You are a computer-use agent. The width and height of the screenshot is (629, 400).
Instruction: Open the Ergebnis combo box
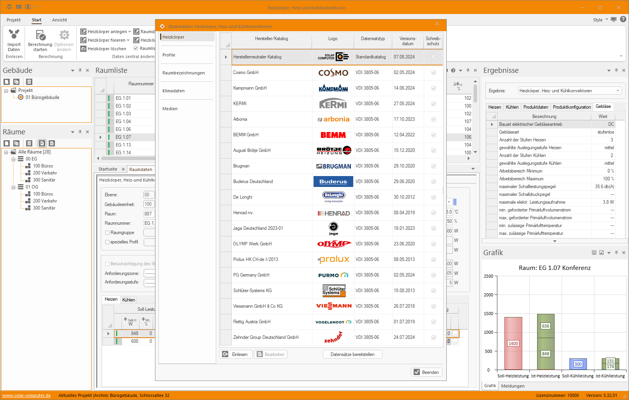tap(570, 91)
